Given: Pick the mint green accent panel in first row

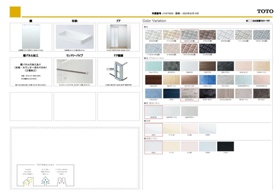Looking at the screenshot, I should click(x=153, y=66).
